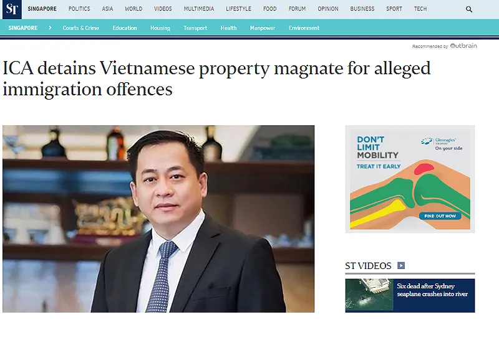Open the search magnifier icon
Image resolution: width=499 pixels, height=350 pixels.
[469, 9]
